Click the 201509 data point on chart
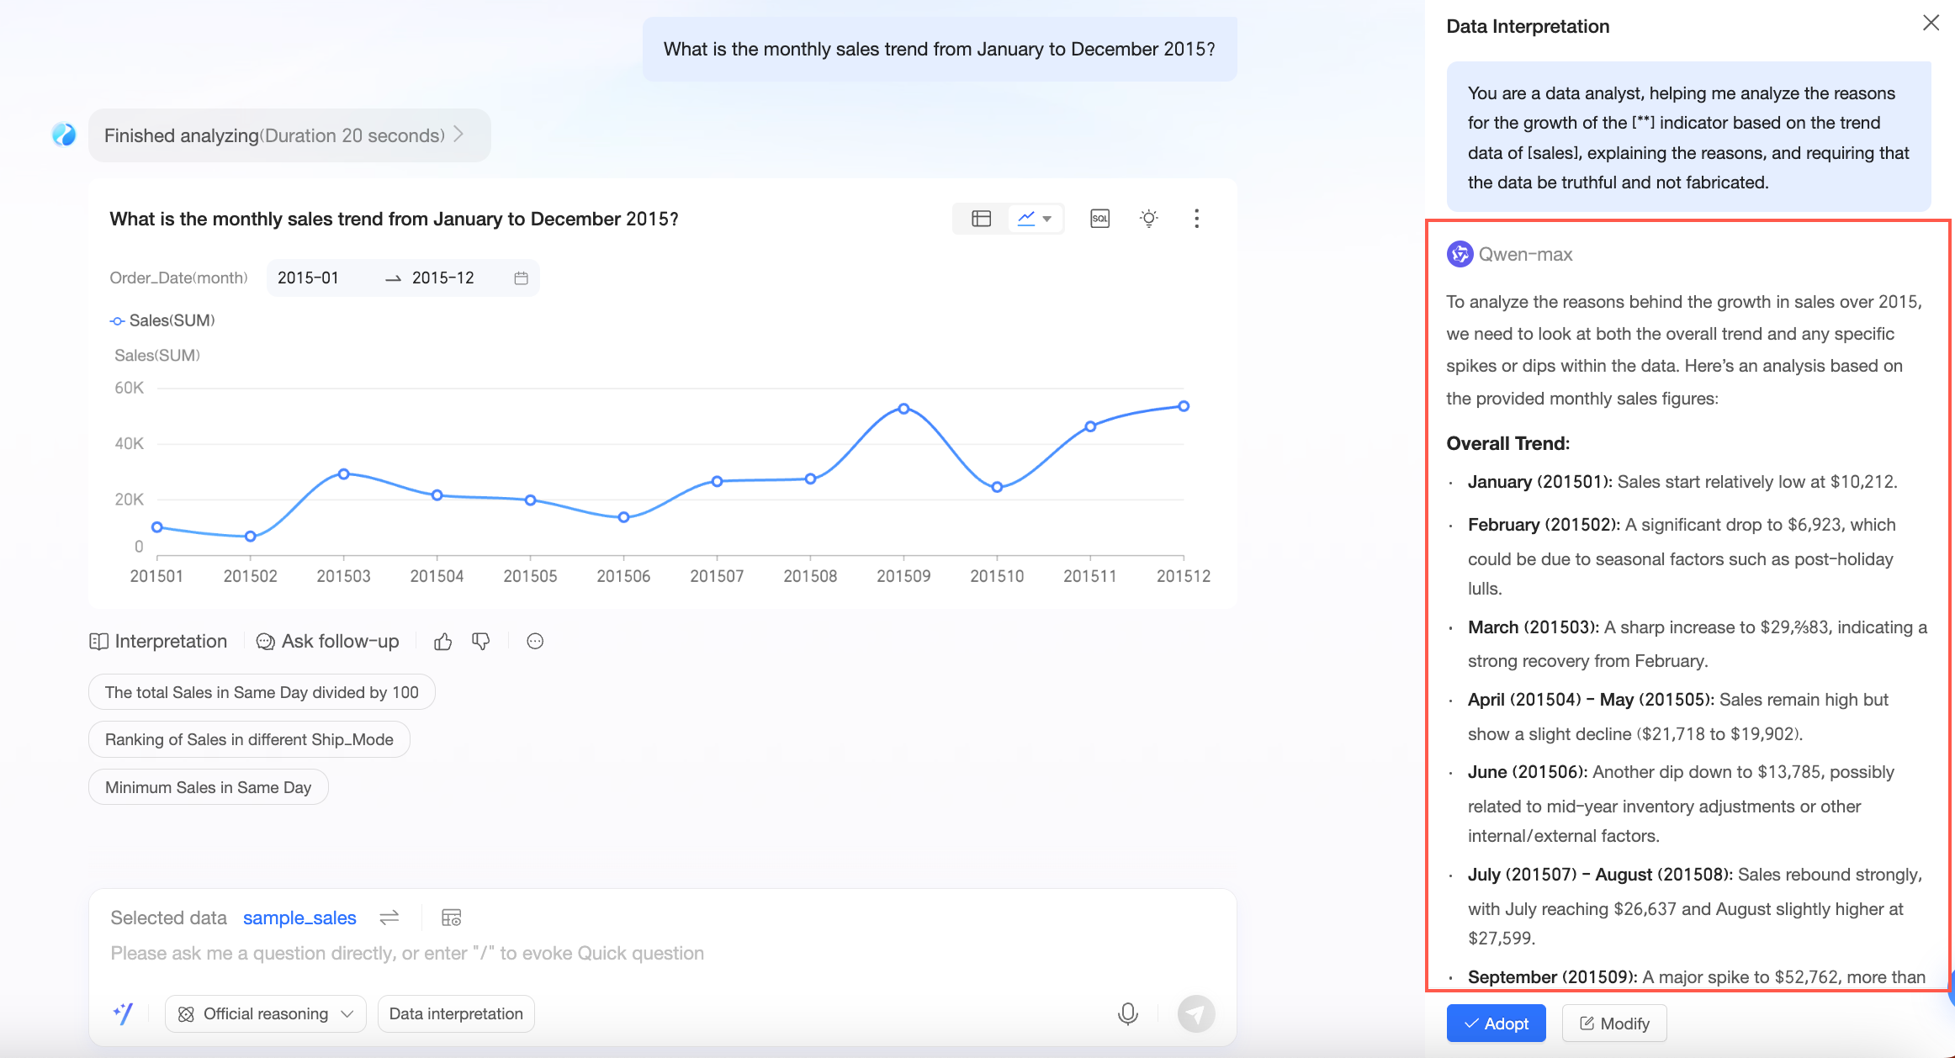 (x=903, y=409)
